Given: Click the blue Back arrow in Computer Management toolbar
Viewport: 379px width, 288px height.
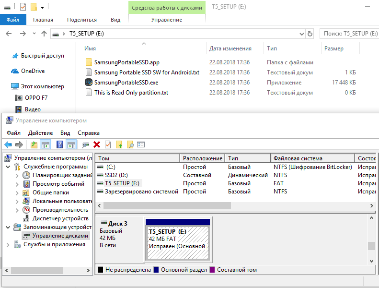Looking at the screenshot, I should coord(8,144).
